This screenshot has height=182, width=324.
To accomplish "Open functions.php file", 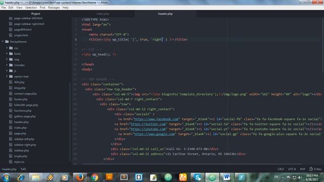I will coord(22,111).
